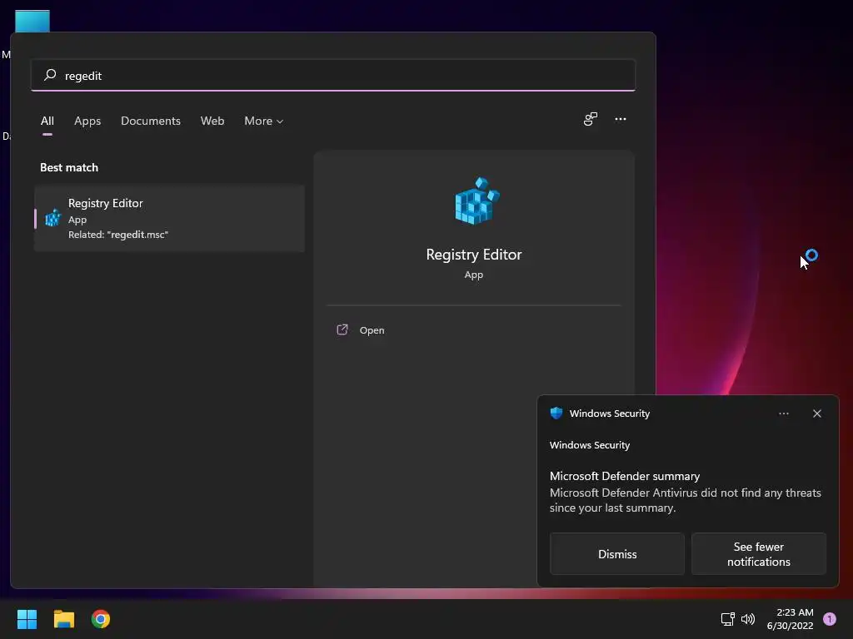
Task: Click the Open external-link icon
Action: [x=342, y=329]
